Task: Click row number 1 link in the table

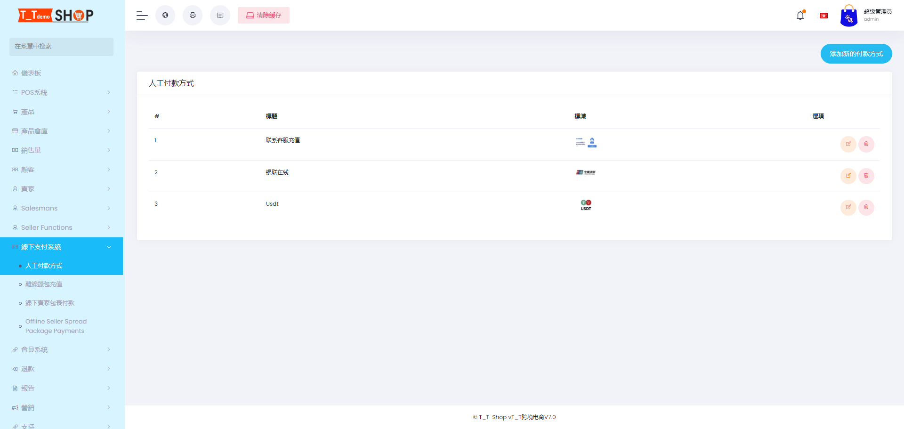Action: click(x=156, y=140)
